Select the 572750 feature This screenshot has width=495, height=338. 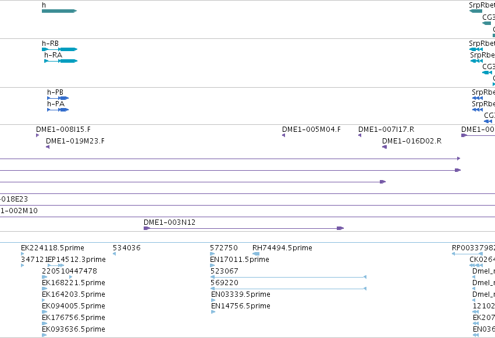212,254
